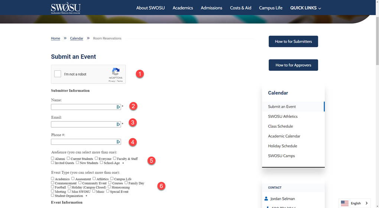Viewport: 379px width, 208px height.
Task: Click the US flag language icon
Action: tap(345, 203)
